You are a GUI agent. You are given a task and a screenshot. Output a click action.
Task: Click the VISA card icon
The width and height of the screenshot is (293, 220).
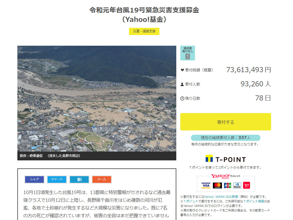(206, 185)
